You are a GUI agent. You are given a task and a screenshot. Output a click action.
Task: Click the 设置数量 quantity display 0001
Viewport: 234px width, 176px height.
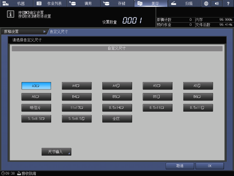coord(132,20)
